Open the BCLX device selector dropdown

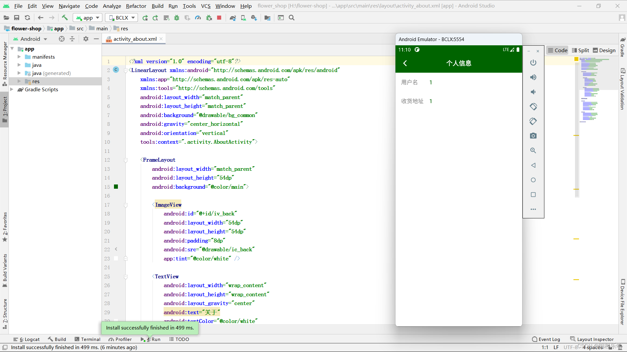click(121, 18)
